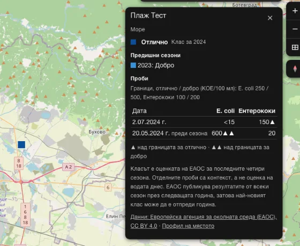Image resolution: width=300 pixels, height=246 pixels.
Task: Open the basemap grid switcher icon
Action: [295, 47]
